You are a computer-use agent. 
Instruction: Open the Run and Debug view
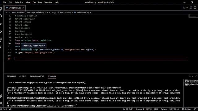(1, 31)
